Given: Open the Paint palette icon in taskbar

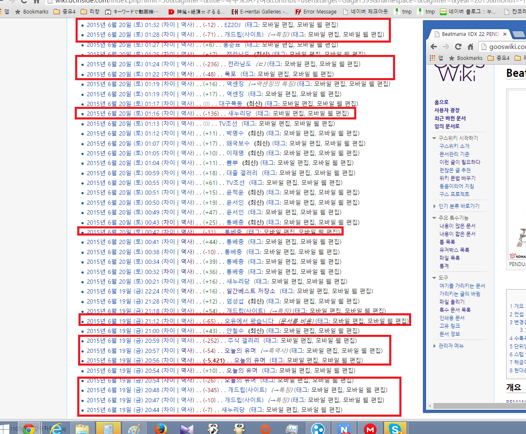Looking at the screenshot, I should coord(134,429).
